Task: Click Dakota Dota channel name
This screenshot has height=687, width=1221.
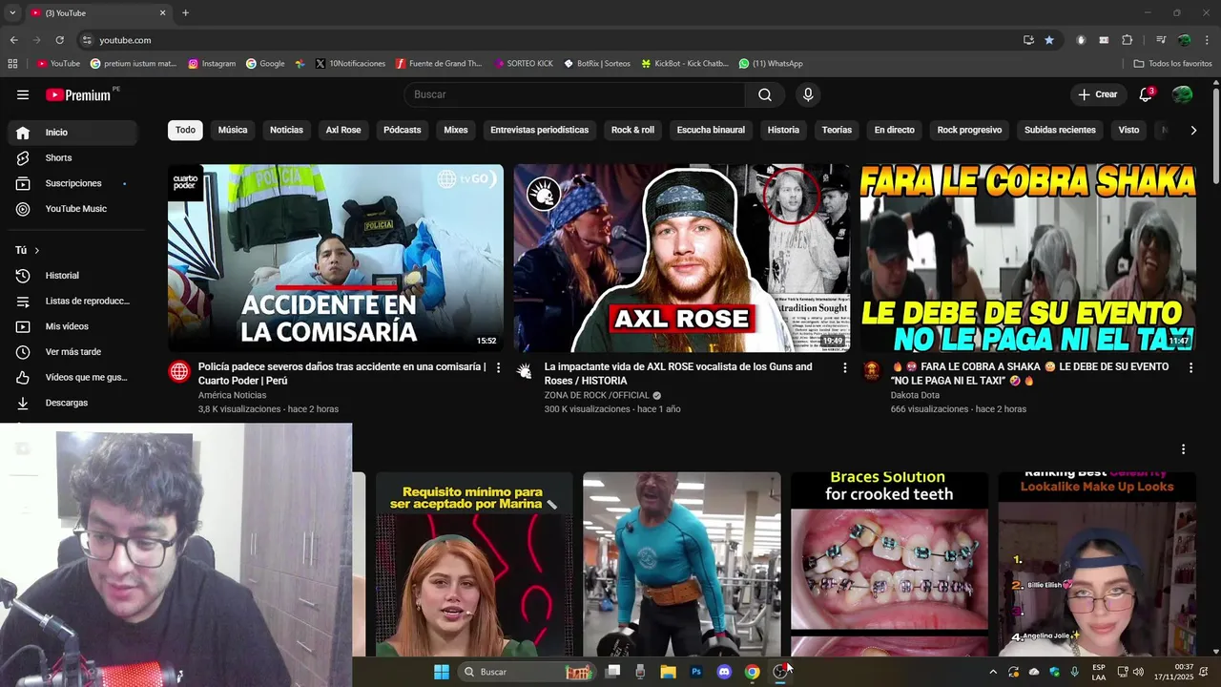Action: click(x=915, y=395)
